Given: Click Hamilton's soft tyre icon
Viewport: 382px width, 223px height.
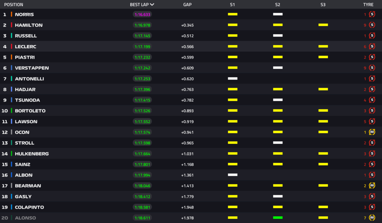Looking at the screenshot, I should (x=372, y=25).
